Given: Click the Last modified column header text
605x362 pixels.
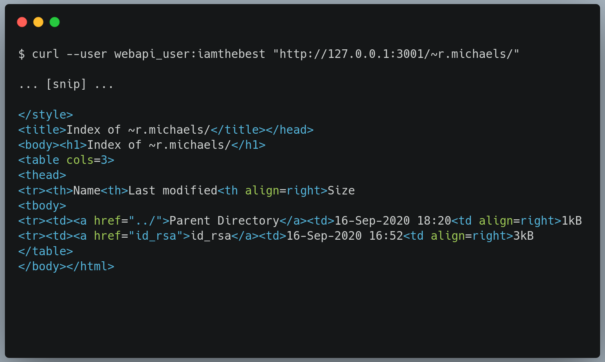Looking at the screenshot, I should click(x=172, y=191).
